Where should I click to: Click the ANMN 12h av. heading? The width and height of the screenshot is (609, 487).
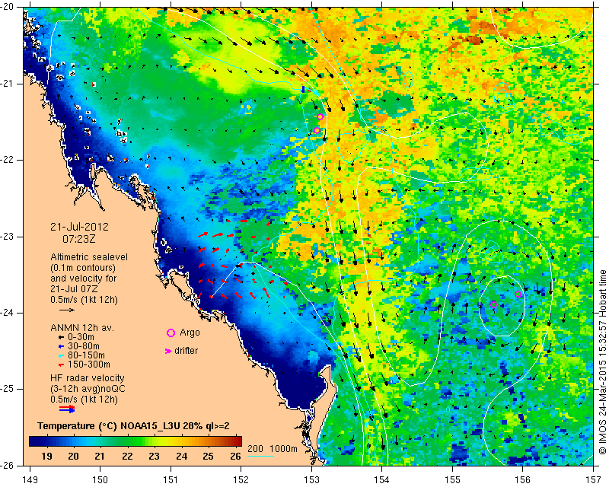82,328
